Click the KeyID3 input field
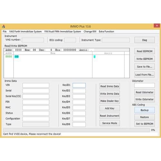The width and height of the screenshot is (161, 161). point(79,96)
